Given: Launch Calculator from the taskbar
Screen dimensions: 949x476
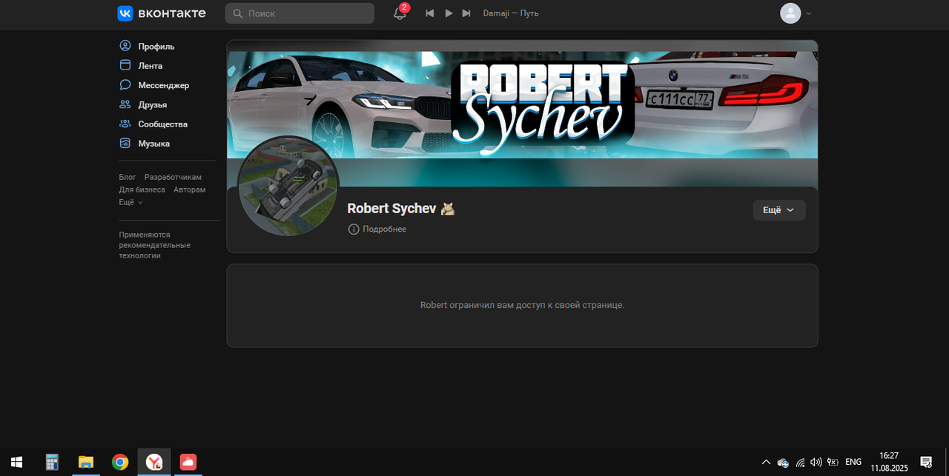Looking at the screenshot, I should (52, 462).
